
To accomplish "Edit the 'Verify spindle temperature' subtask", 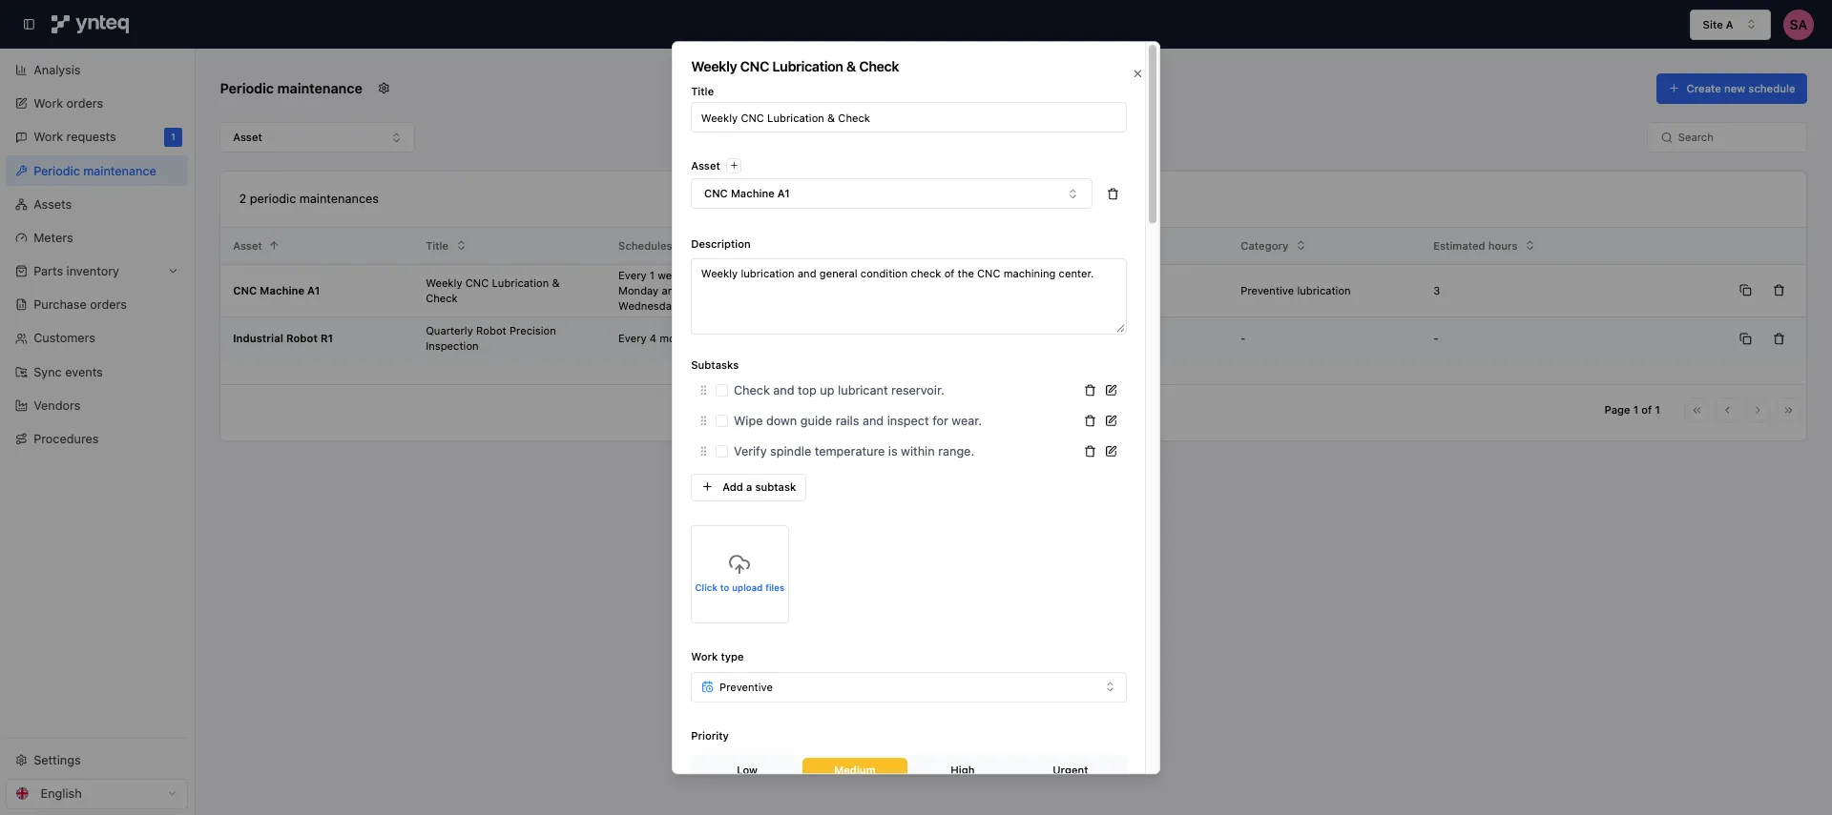I will point(1112,452).
